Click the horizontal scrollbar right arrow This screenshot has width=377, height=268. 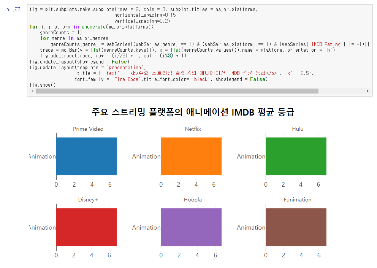pyautogui.click(x=367, y=91)
